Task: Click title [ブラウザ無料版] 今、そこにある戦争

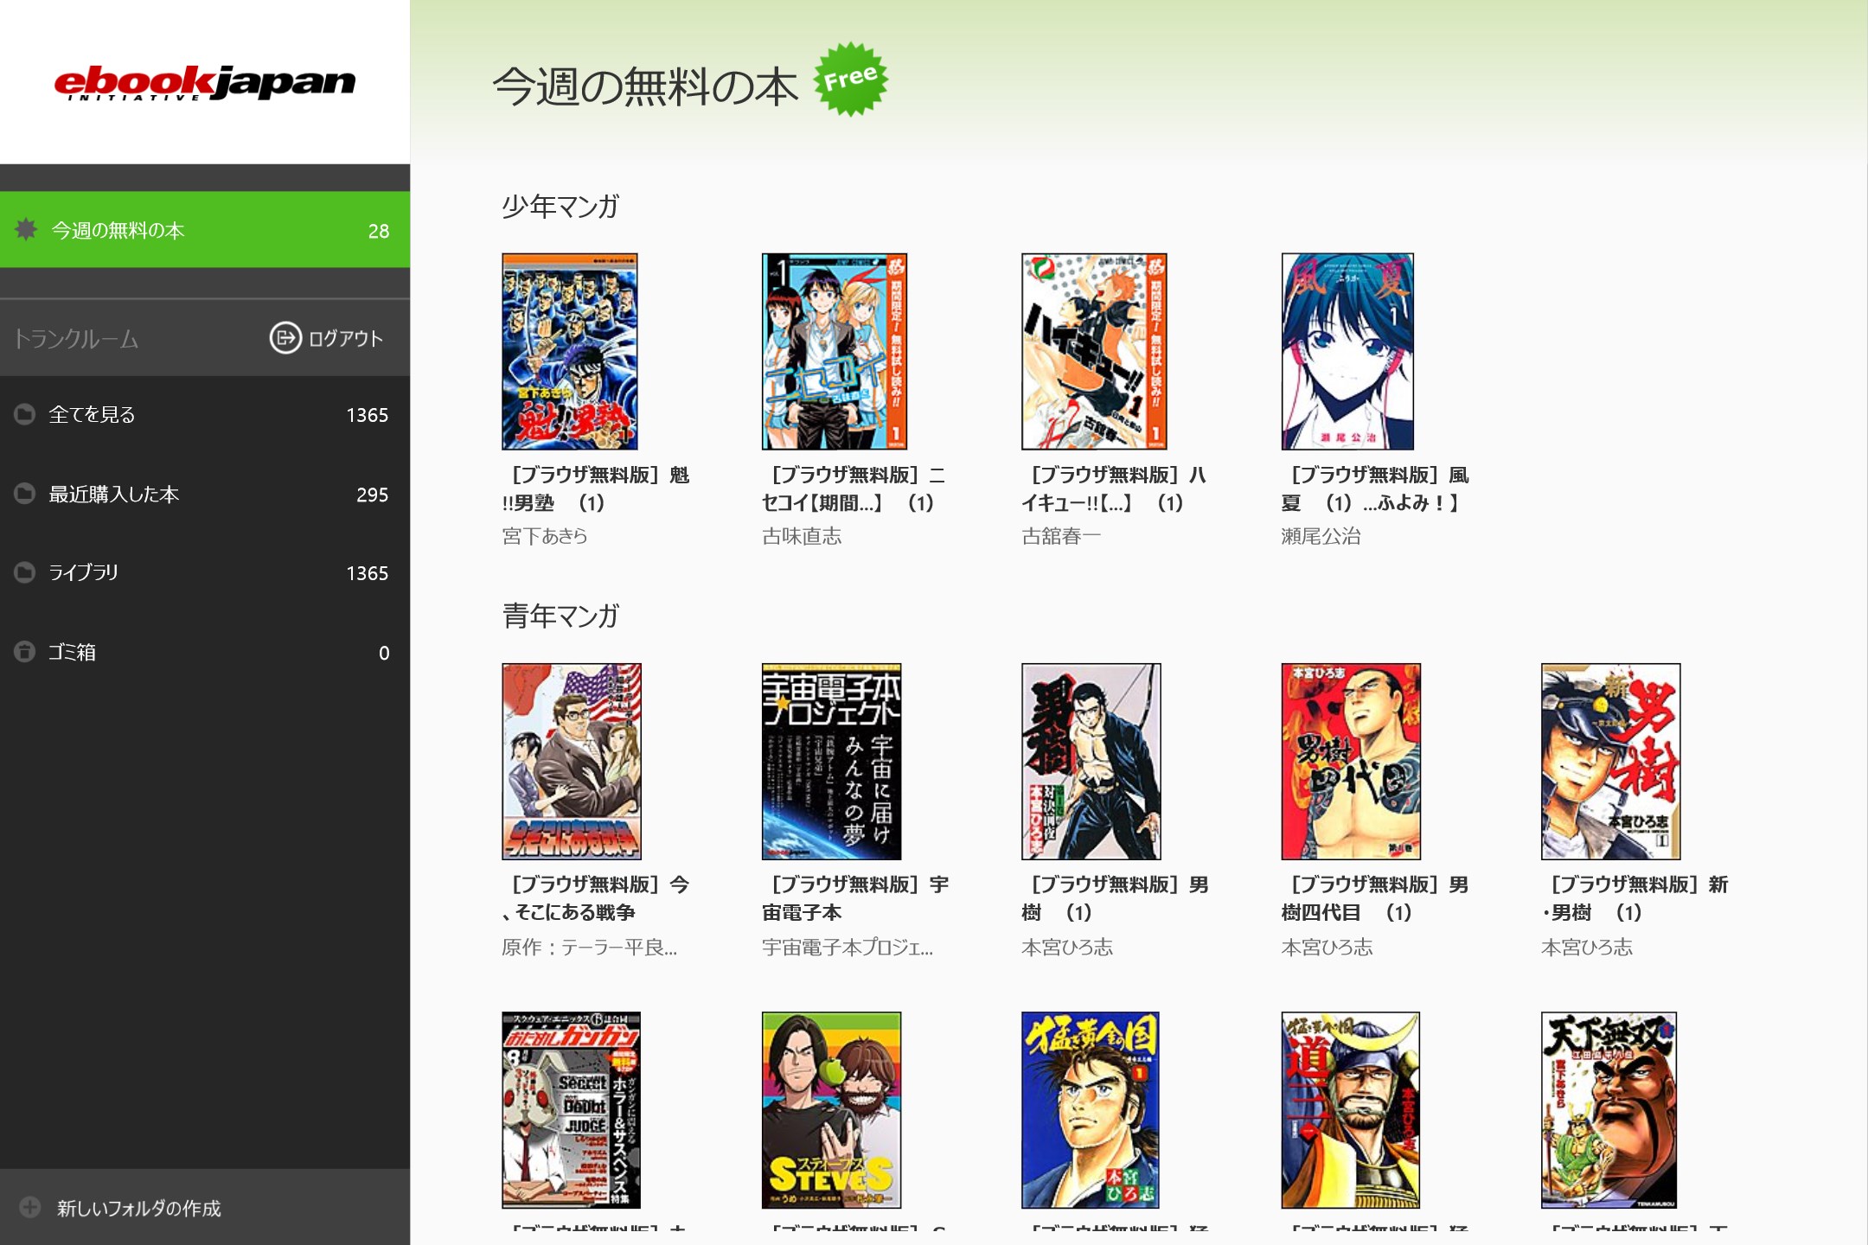Action: 596,898
